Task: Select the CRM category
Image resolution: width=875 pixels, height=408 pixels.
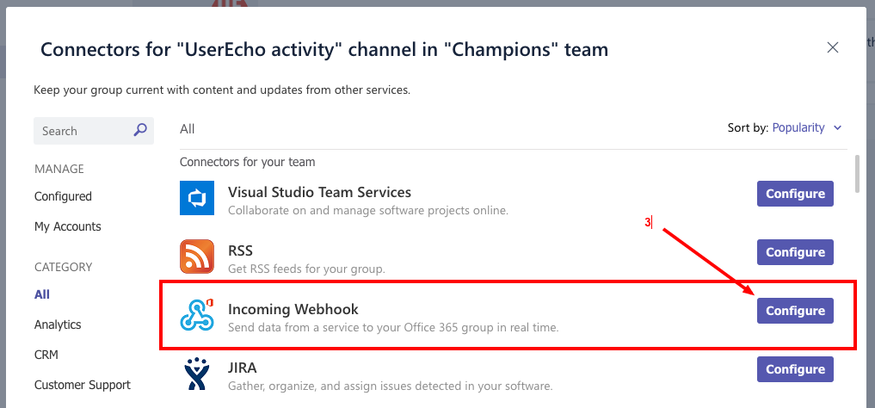Action: pos(46,355)
